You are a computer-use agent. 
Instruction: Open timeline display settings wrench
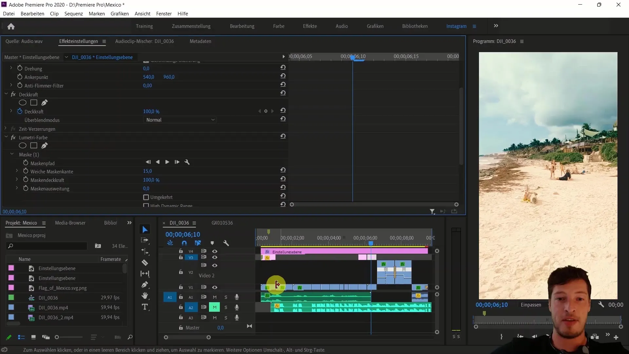click(x=226, y=243)
